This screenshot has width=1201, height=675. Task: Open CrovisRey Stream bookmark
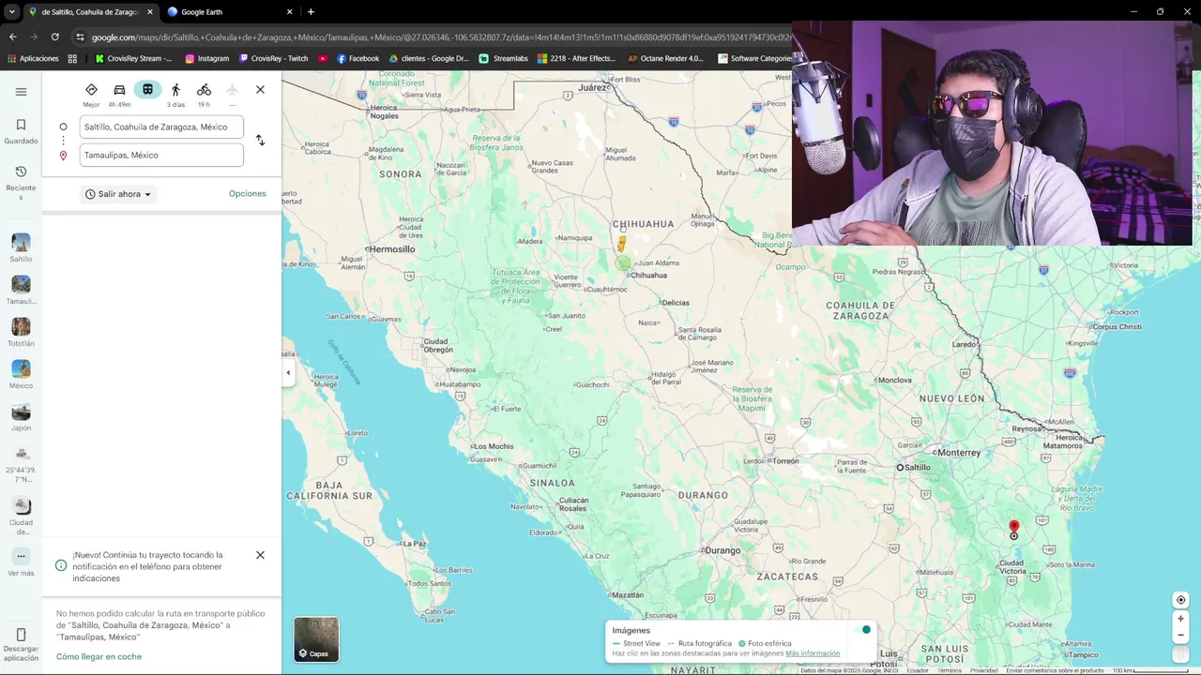pyautogui.click(x=133, y=58)
